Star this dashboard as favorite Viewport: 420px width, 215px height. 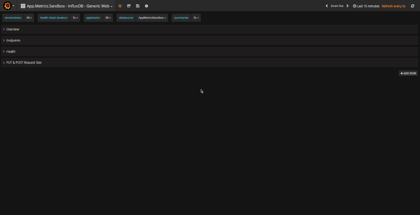coord(120,6)
